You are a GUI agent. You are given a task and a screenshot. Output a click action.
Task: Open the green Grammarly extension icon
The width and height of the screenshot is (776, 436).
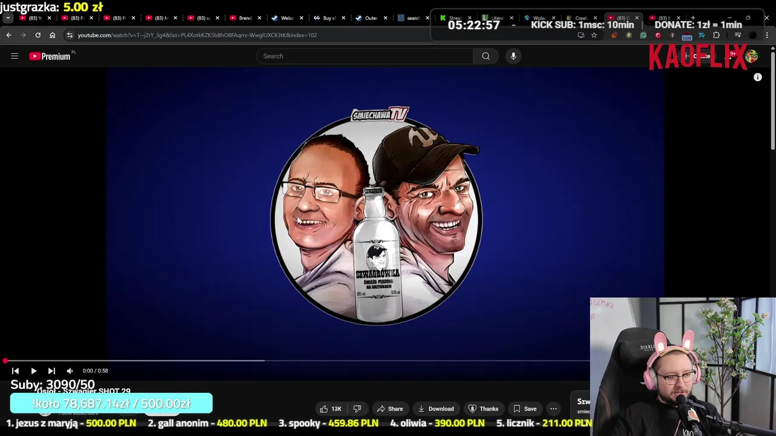643,35
